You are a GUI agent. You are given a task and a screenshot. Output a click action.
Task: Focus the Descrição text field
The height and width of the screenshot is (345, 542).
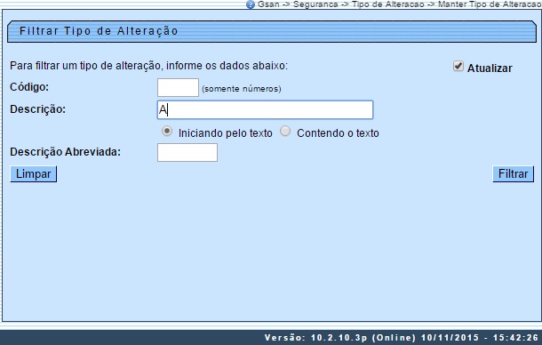coord(265,110)
